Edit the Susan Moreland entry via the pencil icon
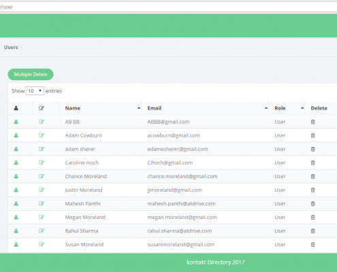Image resolution: width=337 pixels, height=272 pixels. pyautogui.click(x=42, y=244)
